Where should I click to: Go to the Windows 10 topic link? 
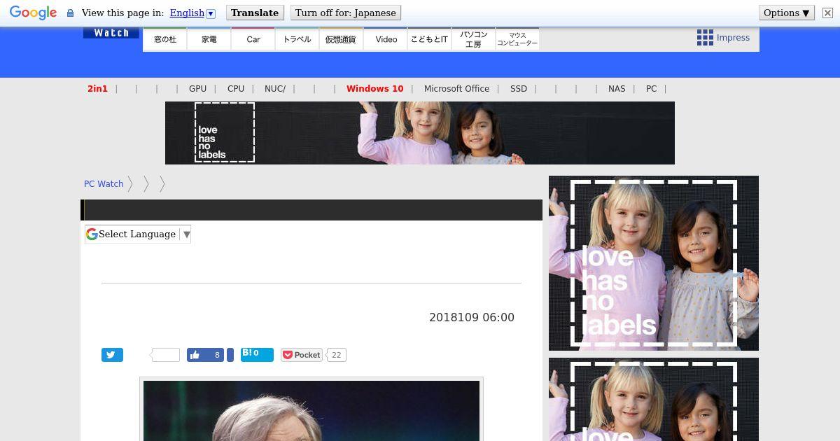tap(374, 89)
